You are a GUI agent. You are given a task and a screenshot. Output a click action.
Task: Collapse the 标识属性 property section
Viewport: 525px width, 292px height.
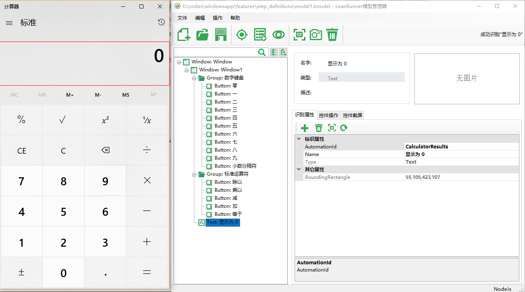click(299, 139)
